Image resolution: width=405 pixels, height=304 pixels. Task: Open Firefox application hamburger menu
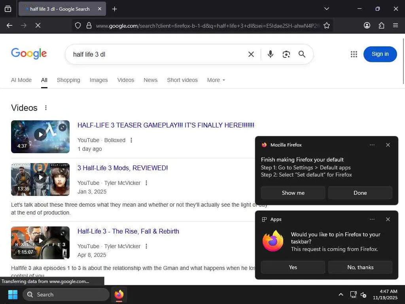(x=396, y=25)
